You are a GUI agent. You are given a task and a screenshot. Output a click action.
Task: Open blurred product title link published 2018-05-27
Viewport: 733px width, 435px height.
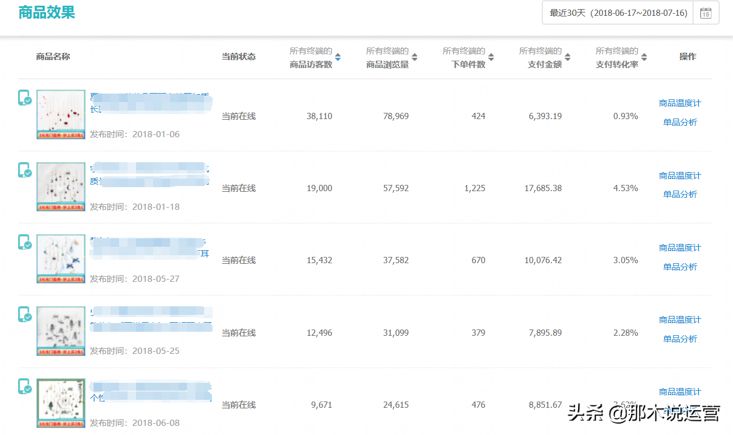click(x=151, y=247)
